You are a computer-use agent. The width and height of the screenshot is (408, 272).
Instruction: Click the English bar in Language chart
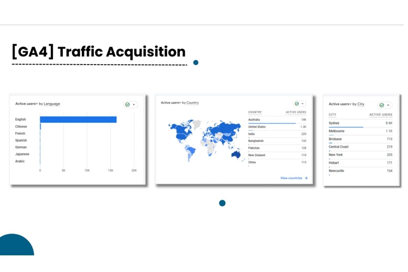point(78,119)
